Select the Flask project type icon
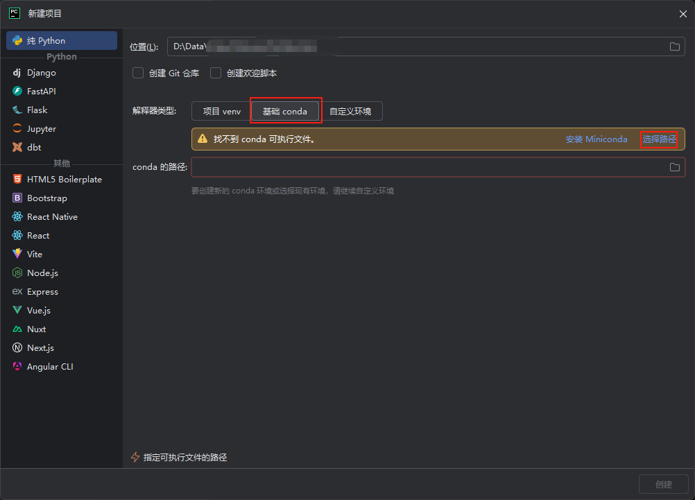This screenshot has width=695, height=500. pyautogui.click(x=17, y=110)
